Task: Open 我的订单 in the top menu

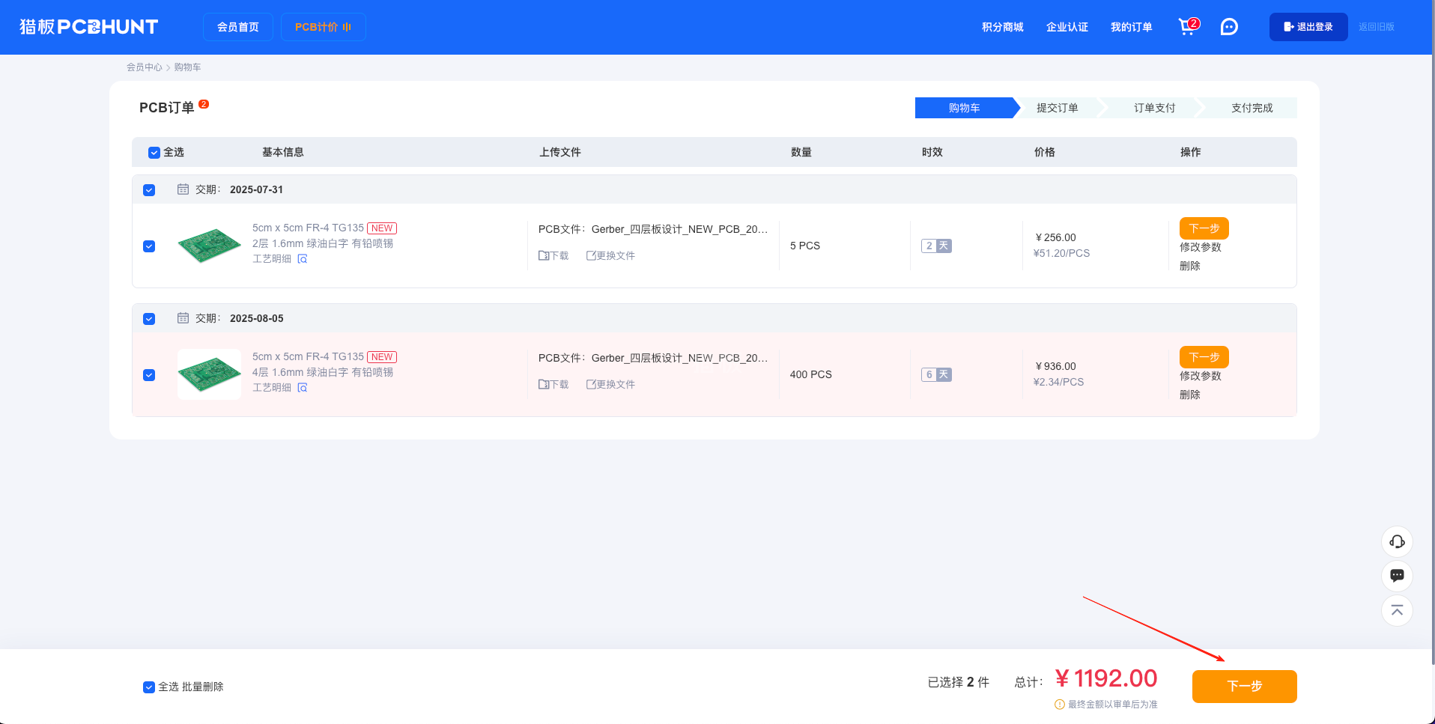Action: click(1132, 27)
